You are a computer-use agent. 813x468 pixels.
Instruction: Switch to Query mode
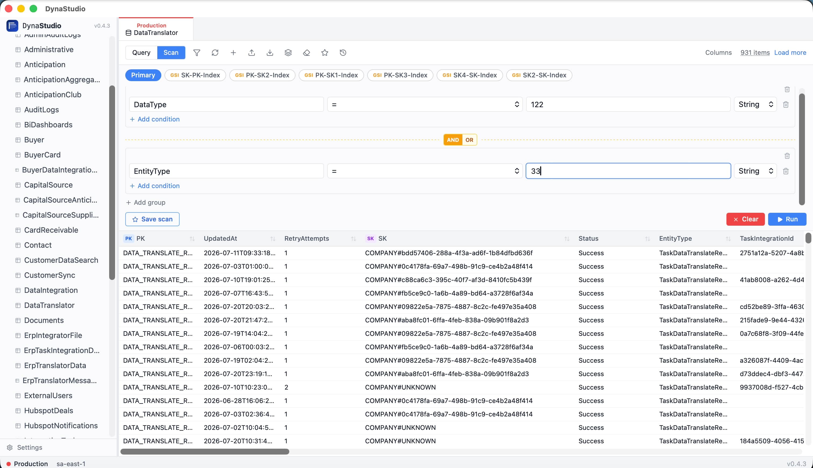[141, 53]
